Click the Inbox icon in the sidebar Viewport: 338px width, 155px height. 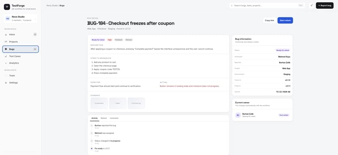[6, 35]
